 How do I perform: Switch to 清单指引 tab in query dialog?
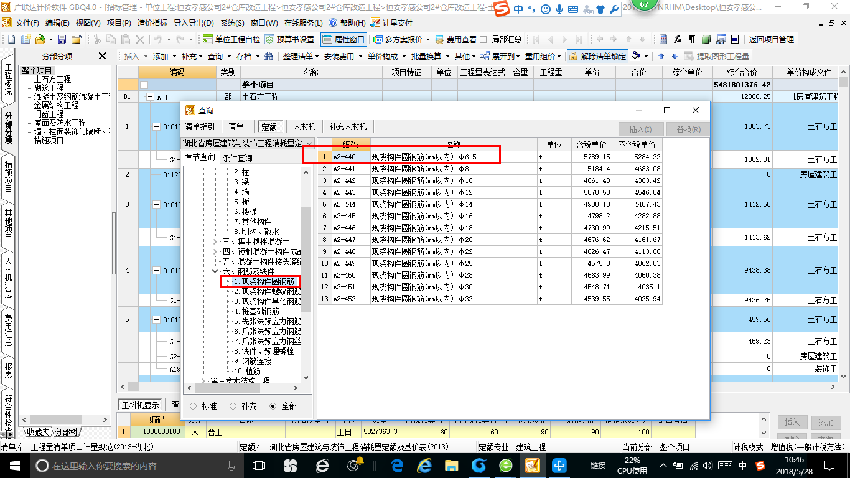pos(200,126)
